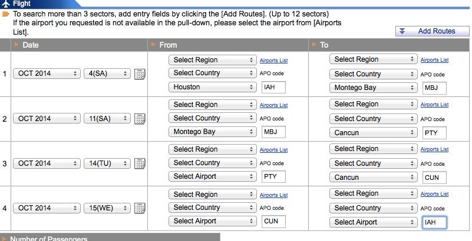Open Airports List link in row 4 To
This screenshot has height=241, width=472.
434,194
